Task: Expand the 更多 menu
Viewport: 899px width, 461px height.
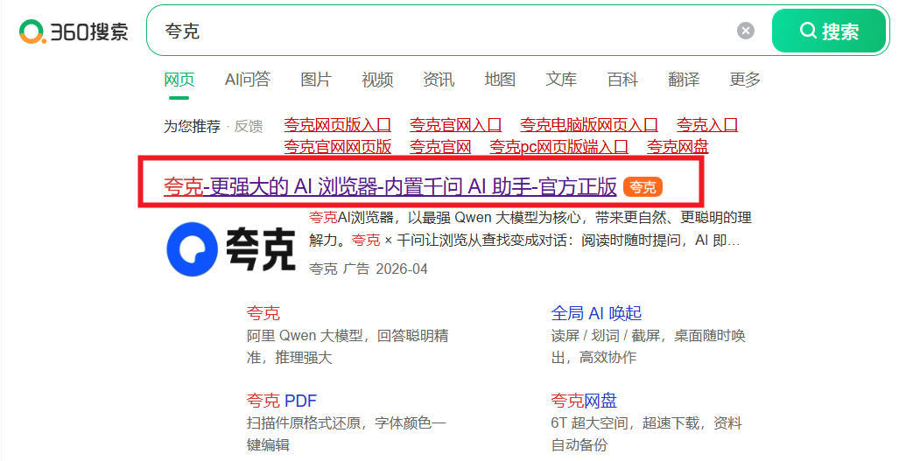Action: (745, 80)
